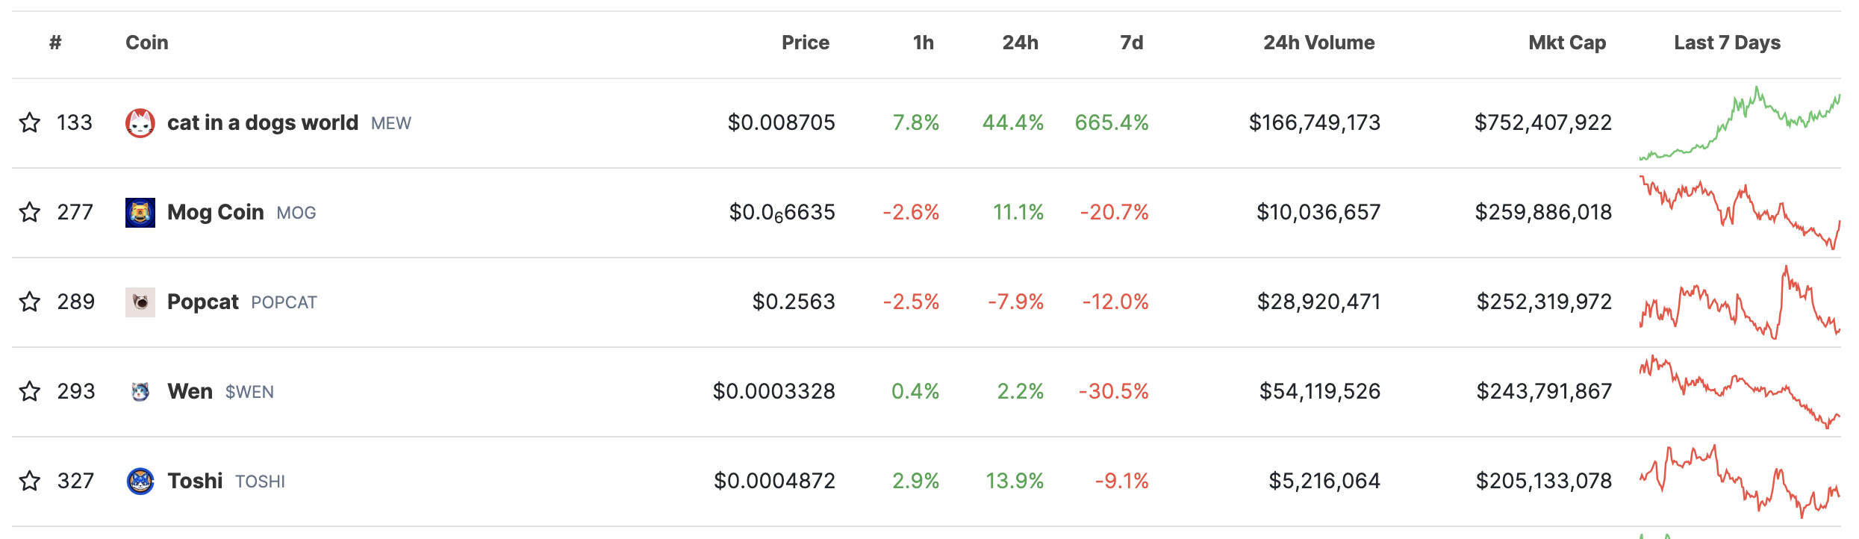Open the Mog Coin logo icon
Image resolution: width=1859 pixels, height=539 pixels.
pyautogui.click(x=140, y=213)
